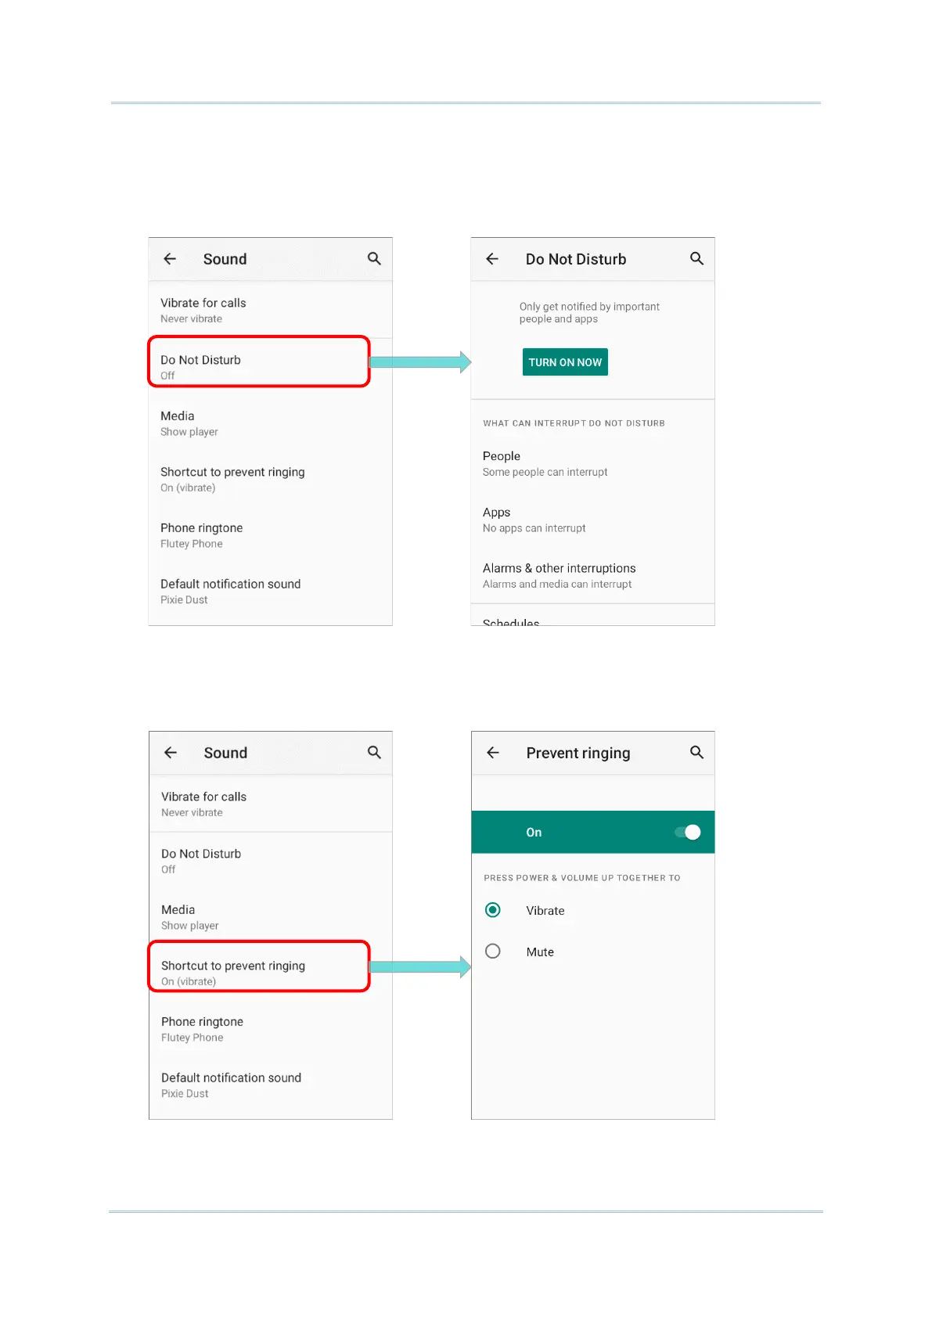Search in Do Not Disturb screen

click(x=696, y=259)
